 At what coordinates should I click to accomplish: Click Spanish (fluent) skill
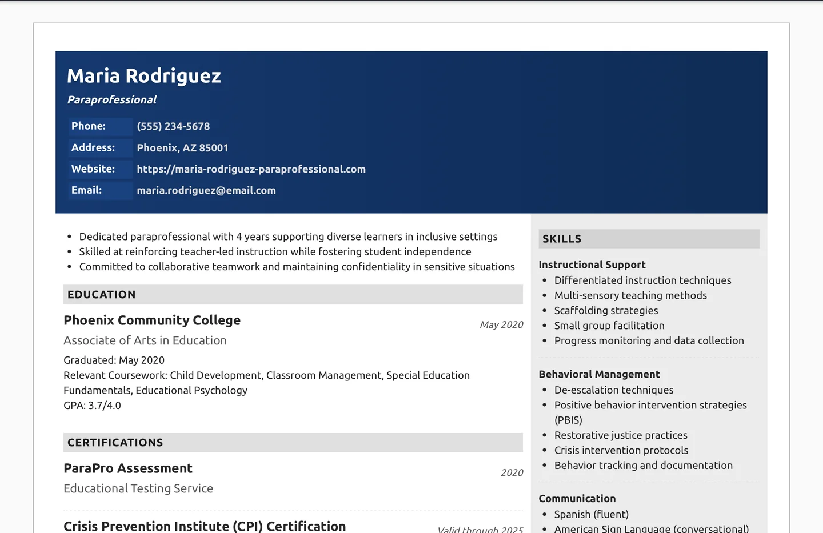(x=592, y=515)
